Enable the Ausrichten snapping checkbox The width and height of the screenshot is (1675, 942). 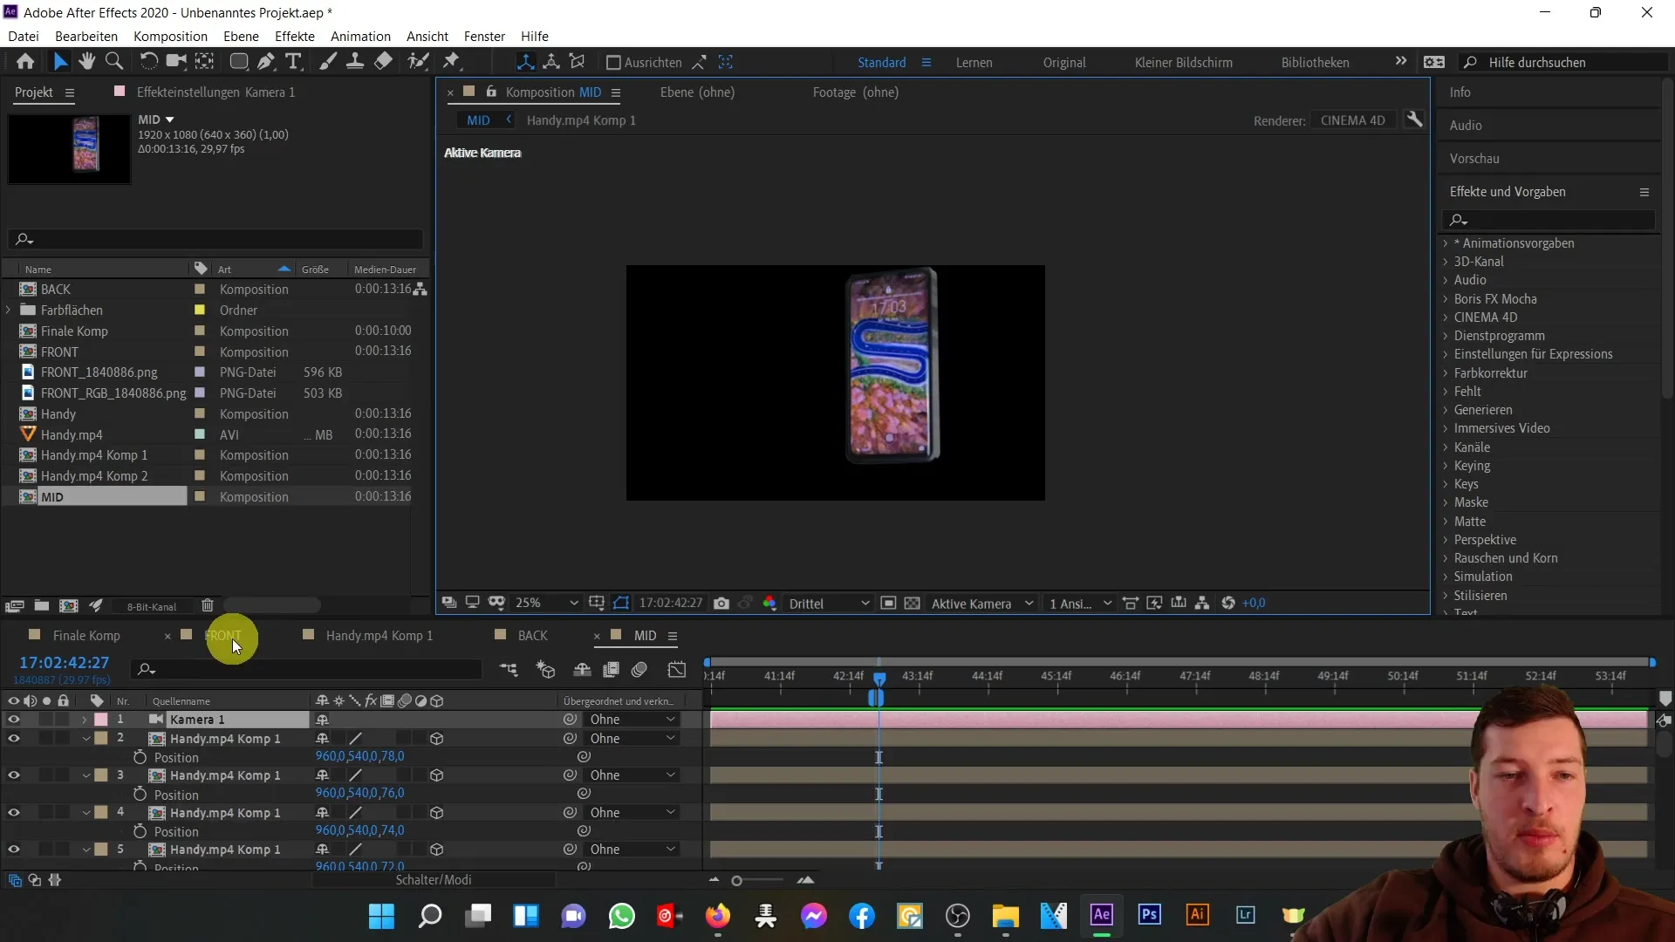613,63
